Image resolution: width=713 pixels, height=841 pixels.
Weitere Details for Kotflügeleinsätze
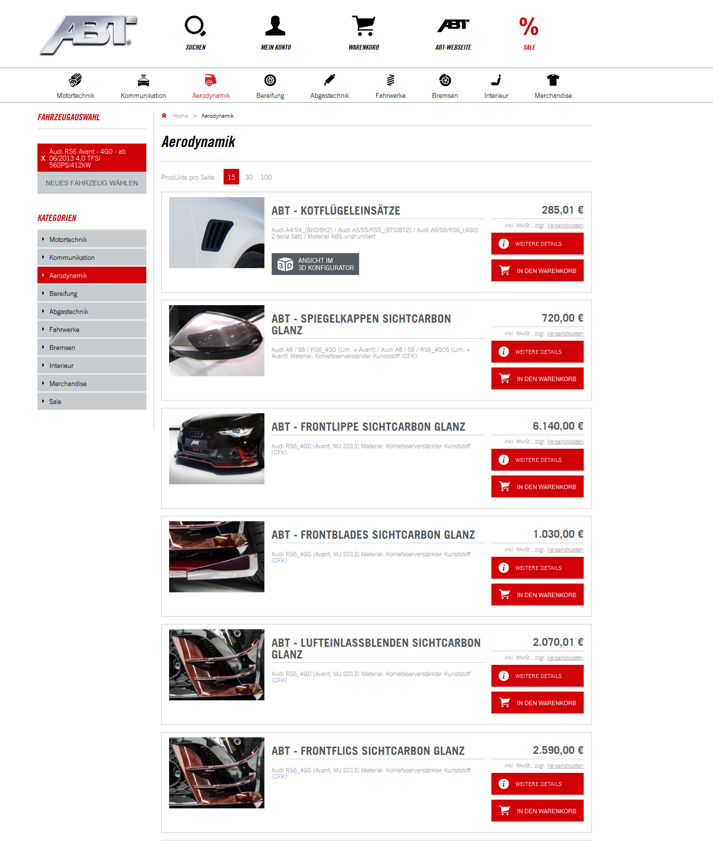(538, 243)
